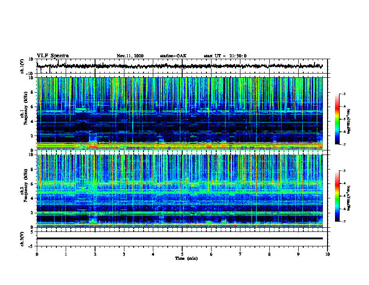The image size is (369, 285).
Task: Click the '-7' tick on ch.1 color bar
Action: (343, 144)
